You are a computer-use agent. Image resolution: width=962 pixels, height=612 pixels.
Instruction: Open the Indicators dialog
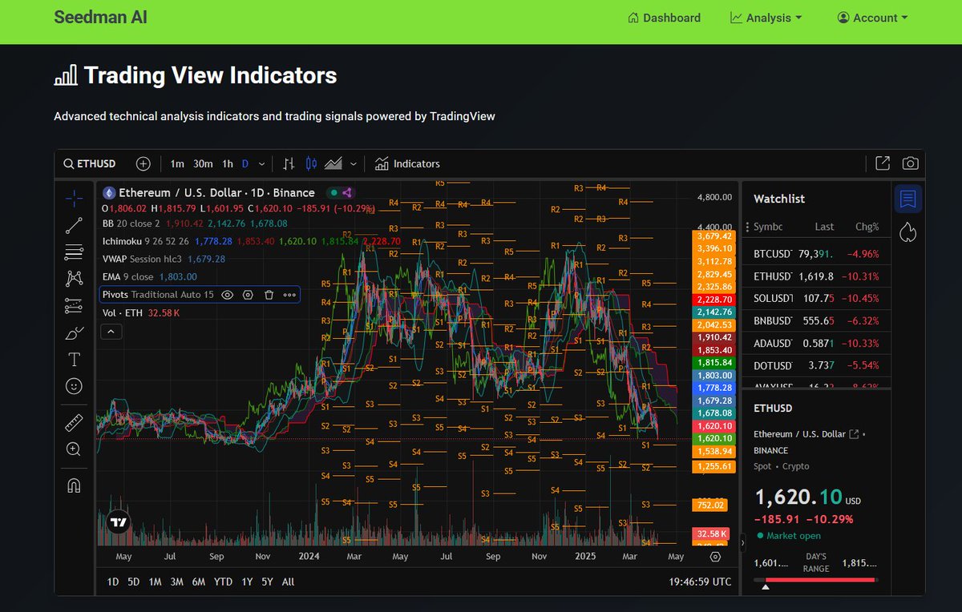pos(407,163)
